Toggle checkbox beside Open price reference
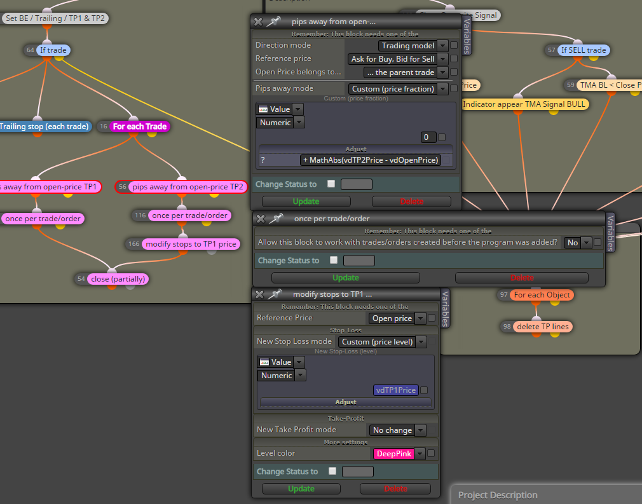This screenshot has width=642, height=504. [432, 318]
